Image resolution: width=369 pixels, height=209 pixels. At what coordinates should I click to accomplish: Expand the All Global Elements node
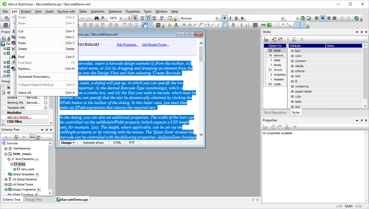pos(6,179)
